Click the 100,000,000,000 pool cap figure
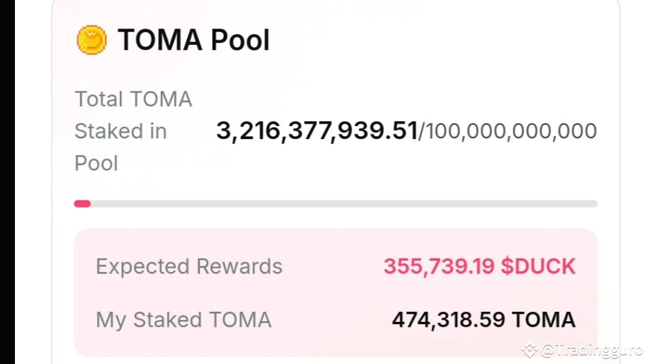Screen dimensions: 648x364 (x=508, y=130)
